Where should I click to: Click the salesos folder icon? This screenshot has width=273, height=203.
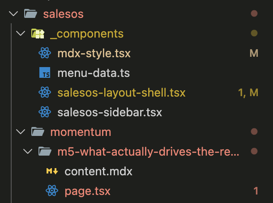(x=30, y=14)
